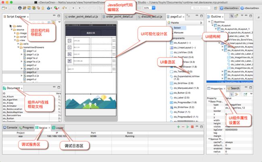Screen dimensions: 262x162
Task: Collapse do_ALayout_1 node in Outline
Action: [x=216, y=29]
